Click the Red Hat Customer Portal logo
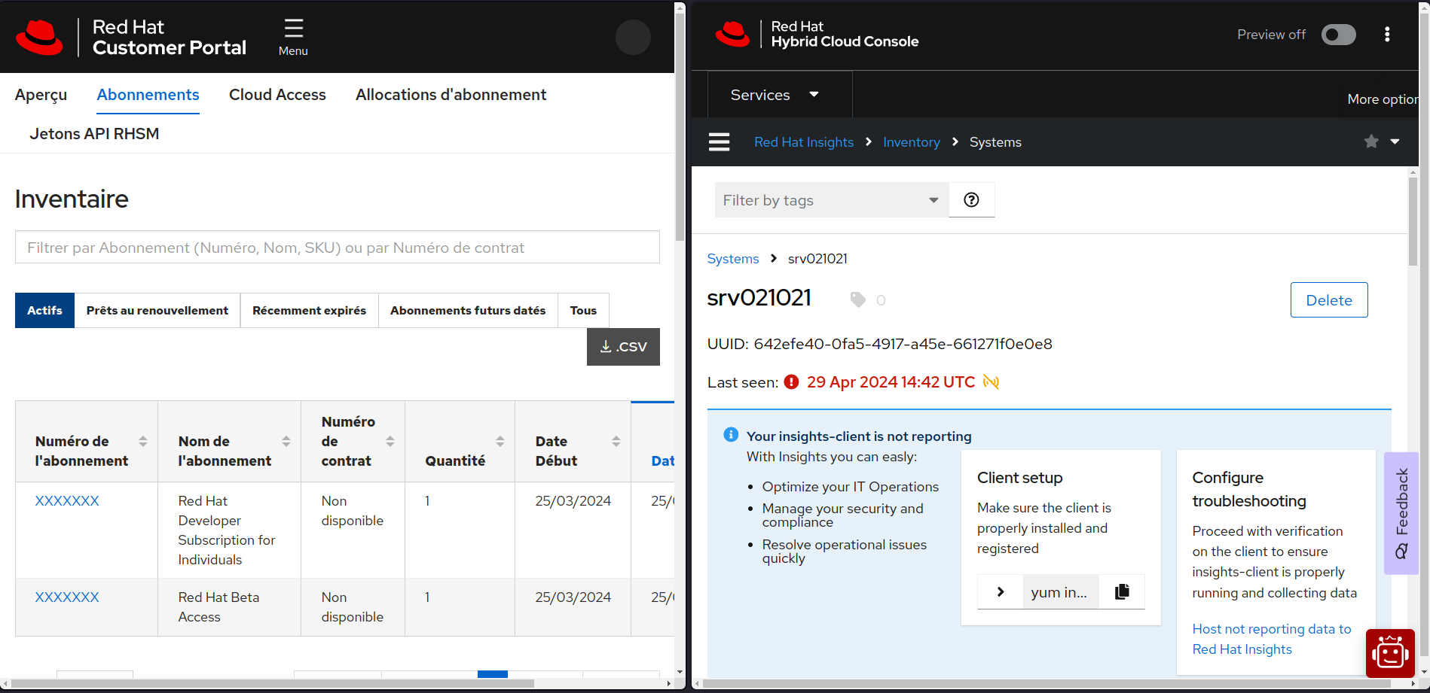This screenshot has width=1430, height=693. pyautogui.click(x=131, y=38)
